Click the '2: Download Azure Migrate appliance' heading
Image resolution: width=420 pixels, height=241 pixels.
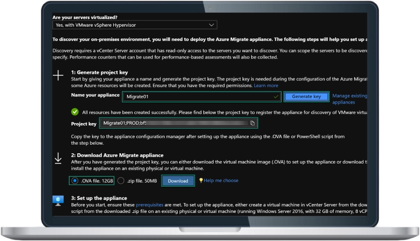[x=117, y=155]
